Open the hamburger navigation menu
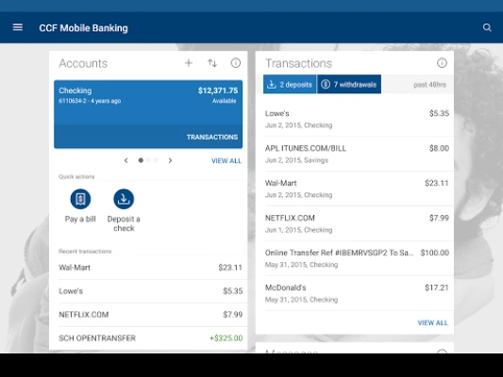This screenshot has width=503, height=377. point(18,27)
